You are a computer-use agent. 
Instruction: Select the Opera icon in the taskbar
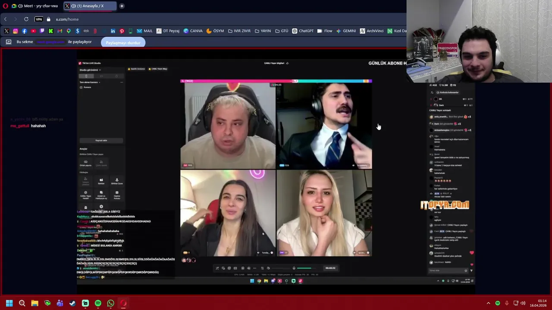[123, 303]
